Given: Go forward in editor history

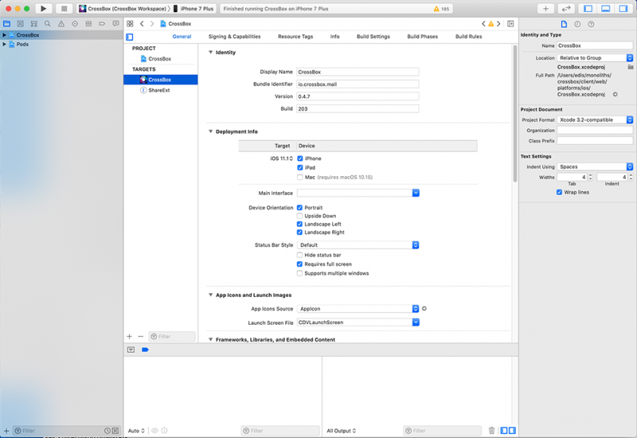Looking at the screenshot, I should tap(152, 24).
